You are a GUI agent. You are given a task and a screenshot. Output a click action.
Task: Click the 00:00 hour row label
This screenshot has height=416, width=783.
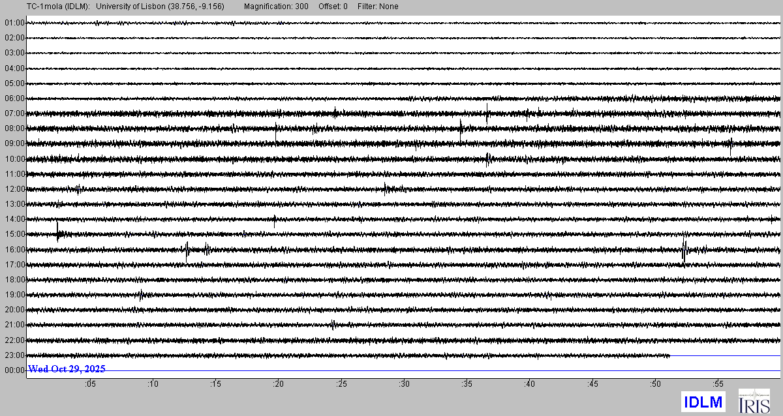[14, 370]
